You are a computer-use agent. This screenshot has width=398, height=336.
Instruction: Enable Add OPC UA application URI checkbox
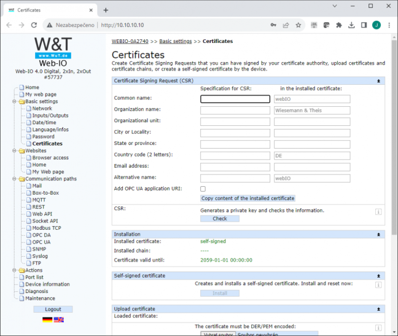point(203,189)
